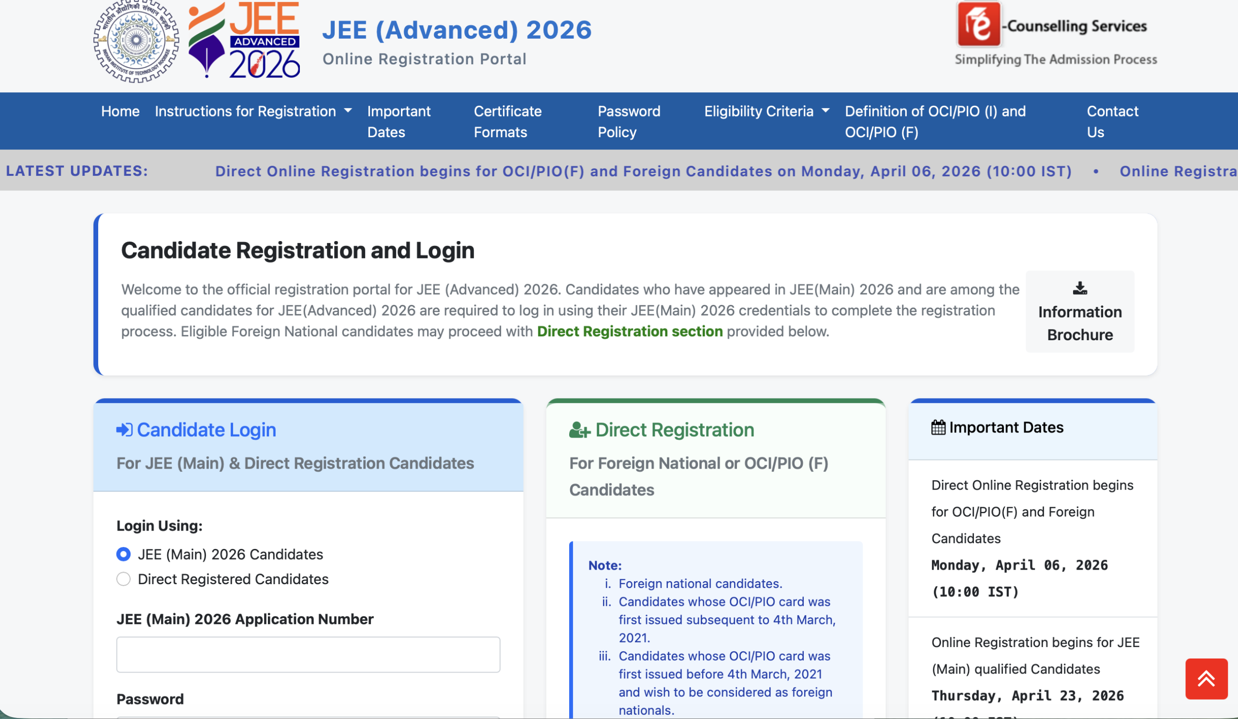
Task: Open Certificate Formats navigation item
Action: [x=507, y=122]
